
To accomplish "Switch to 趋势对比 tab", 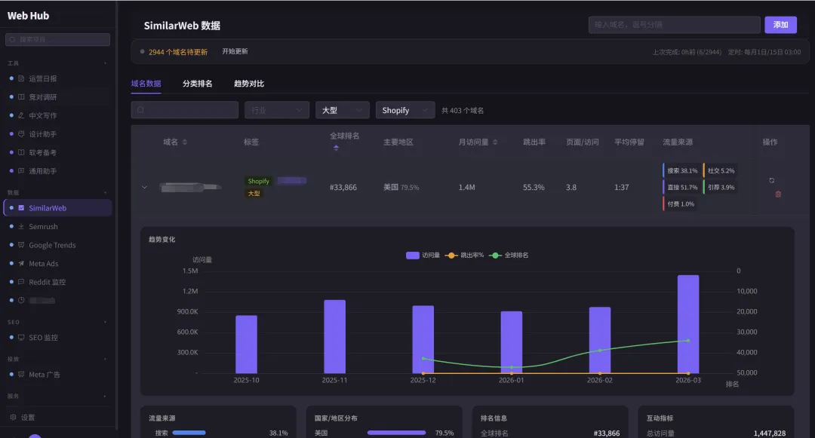I will pos(249,84).
